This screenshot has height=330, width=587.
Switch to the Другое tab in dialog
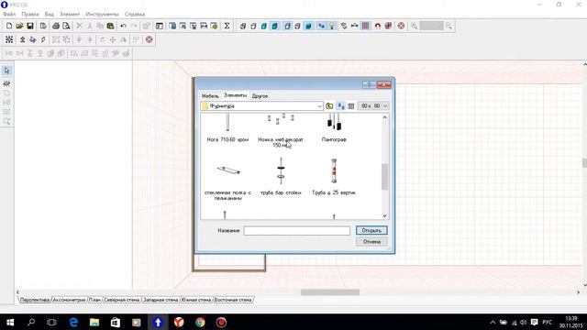(260, 95)
